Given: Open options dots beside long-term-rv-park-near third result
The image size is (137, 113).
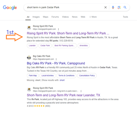Looking at the screenshot, I should click(81, 91).
